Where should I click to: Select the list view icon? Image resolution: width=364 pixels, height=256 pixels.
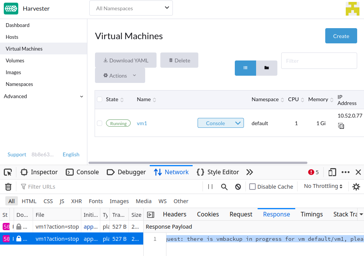245,68
